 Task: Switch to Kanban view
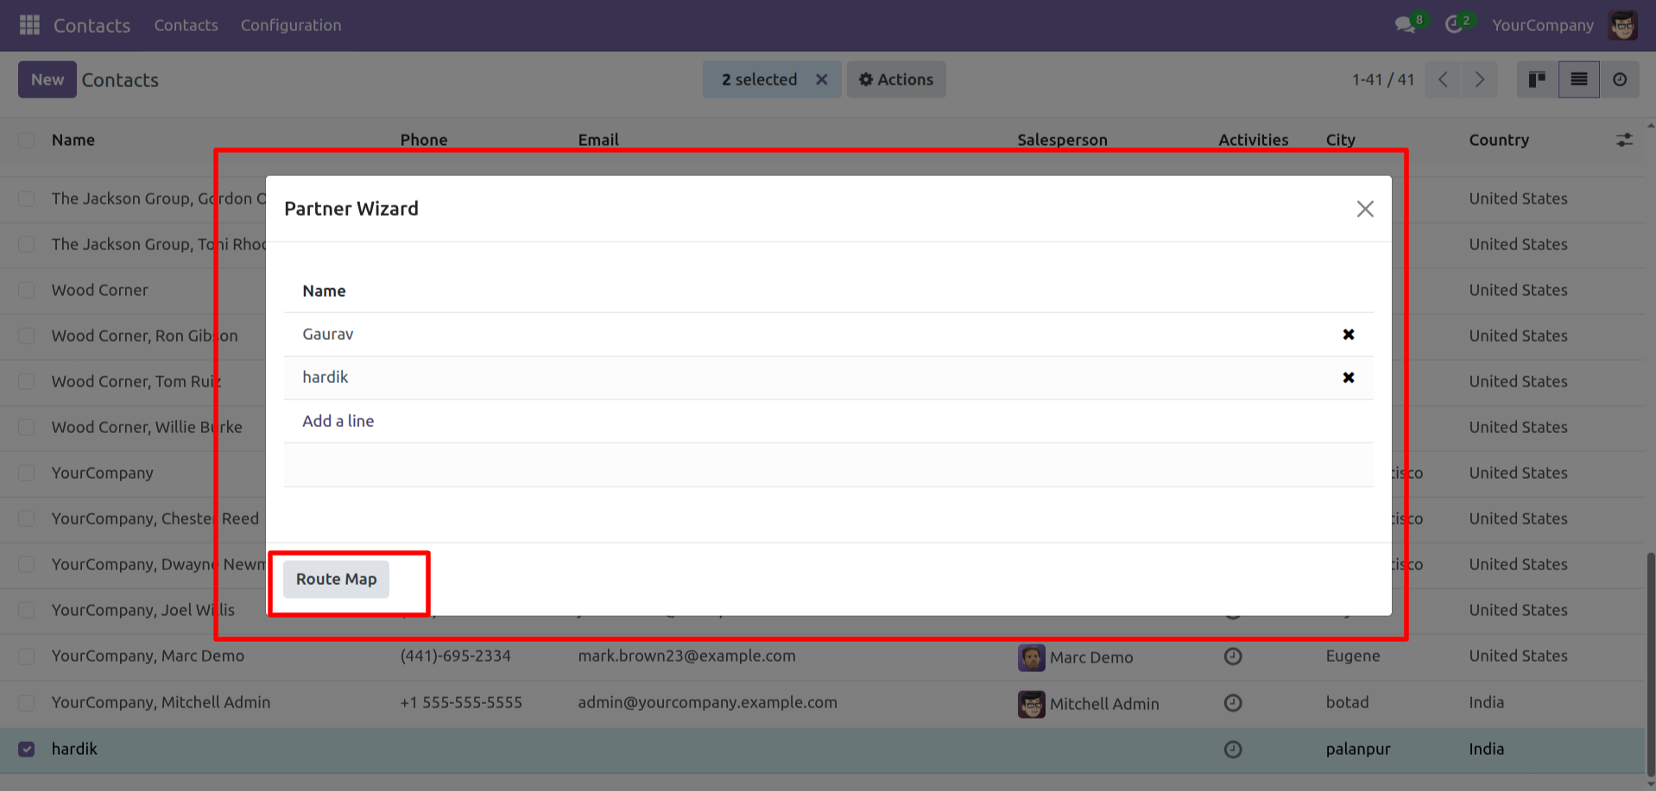coord(1537,79)
